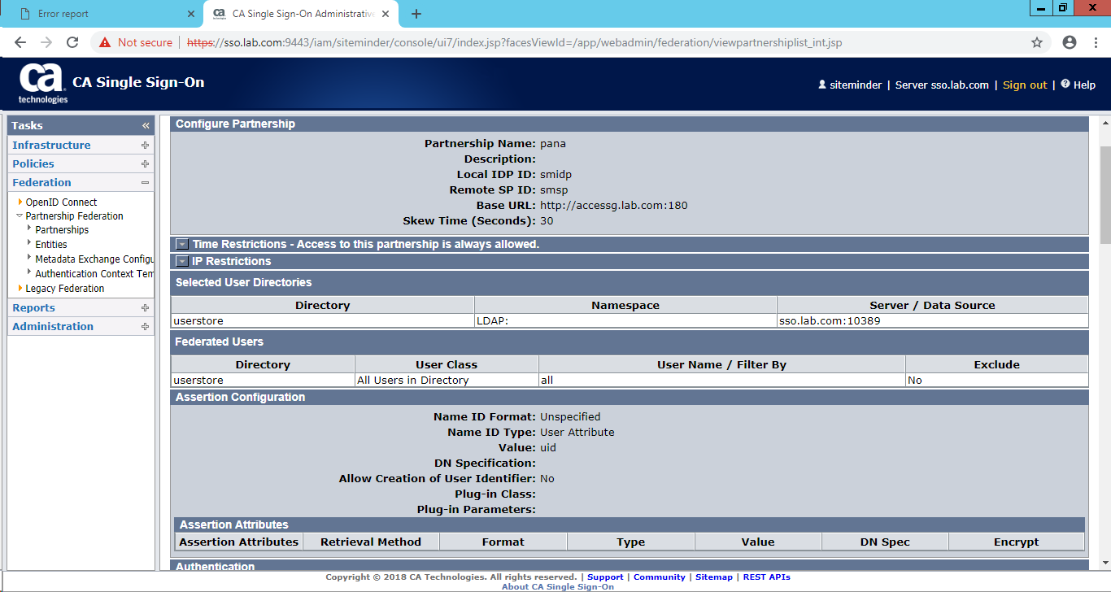Open the Administration menu
This screenshot has width=1111, height=592.
(53, 326)
